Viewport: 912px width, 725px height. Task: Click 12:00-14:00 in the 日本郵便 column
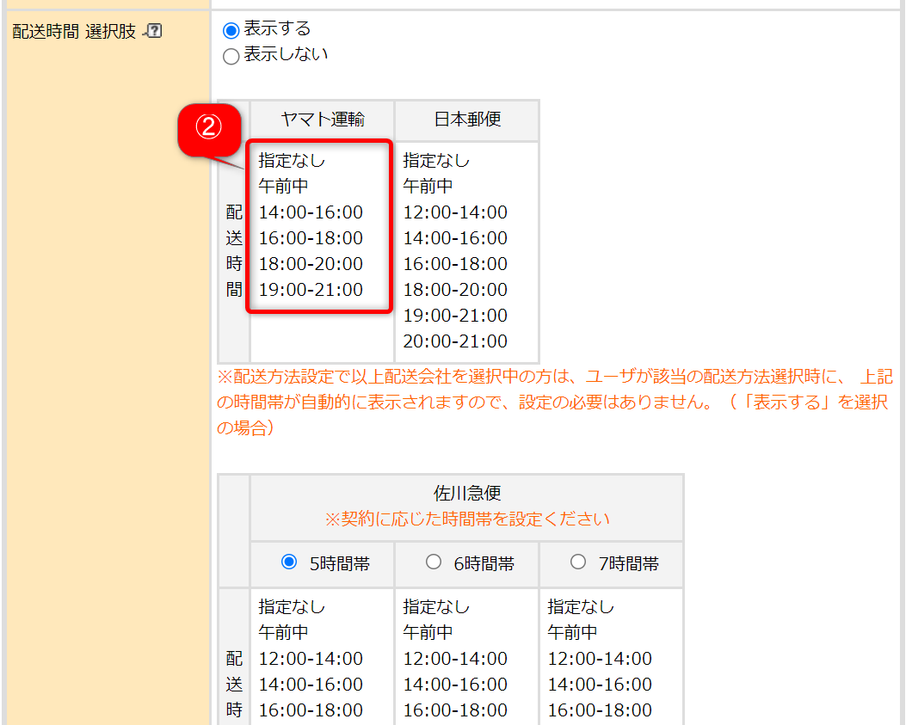point(455,212)
